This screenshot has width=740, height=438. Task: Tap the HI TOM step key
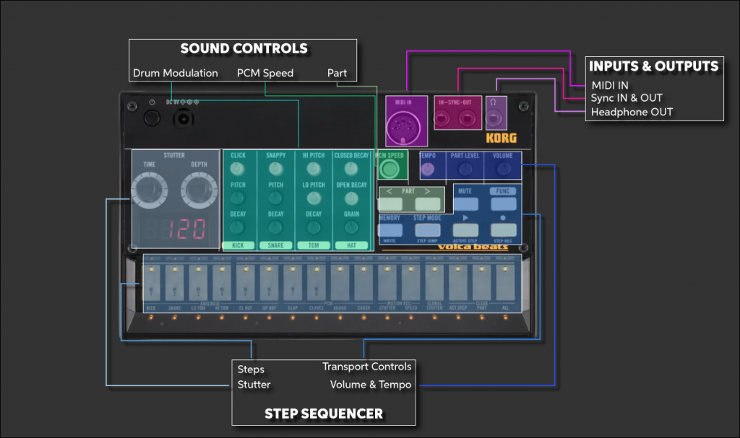[x=222, y=283]
